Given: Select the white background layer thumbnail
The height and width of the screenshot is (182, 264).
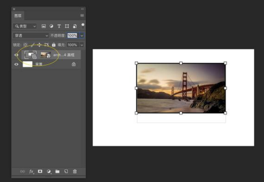Looking at the screenshot, I should click(x=27, y=64).
